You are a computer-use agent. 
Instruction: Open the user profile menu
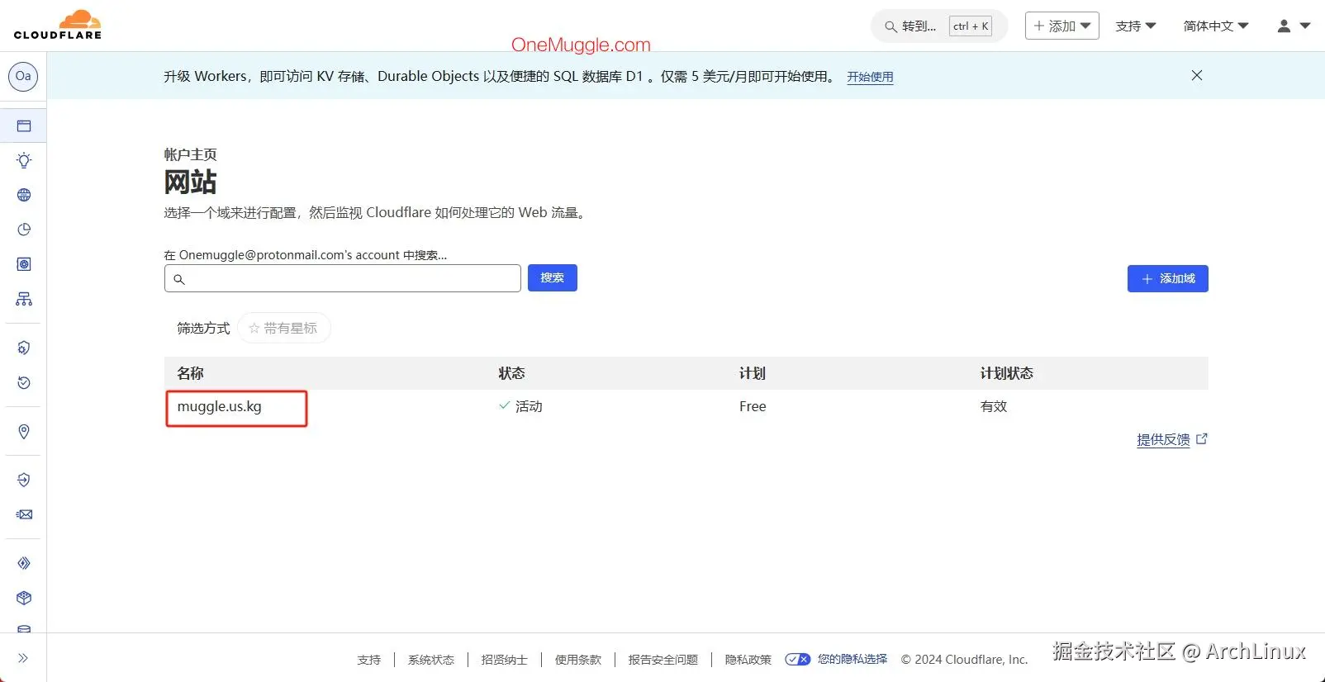1294,26
